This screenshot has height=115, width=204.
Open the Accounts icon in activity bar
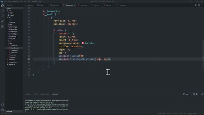coord(3,105)
